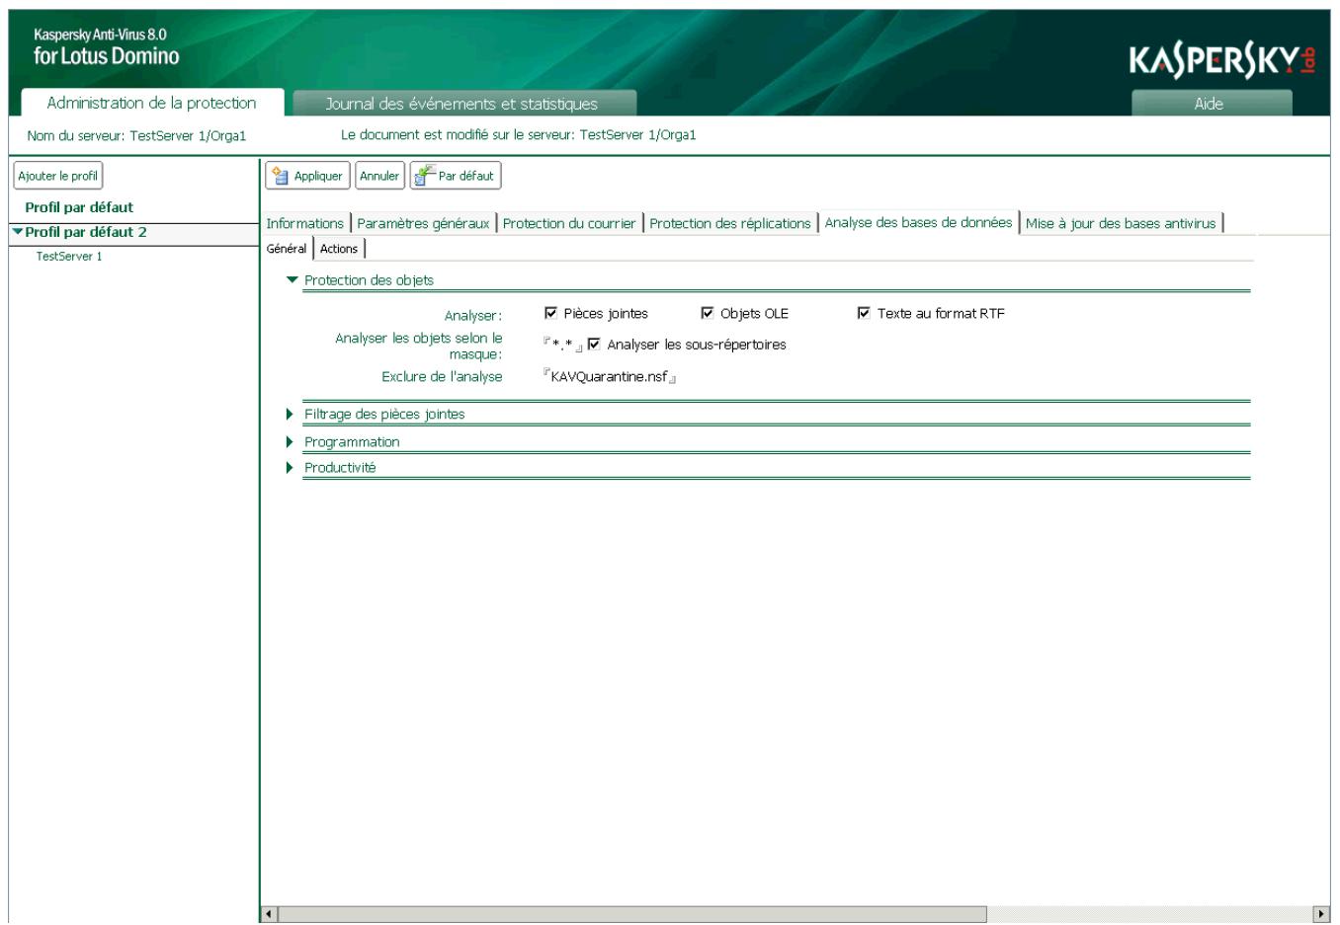
Task: Click the Kaspersky Lab logo
Action: (1222, 61)
